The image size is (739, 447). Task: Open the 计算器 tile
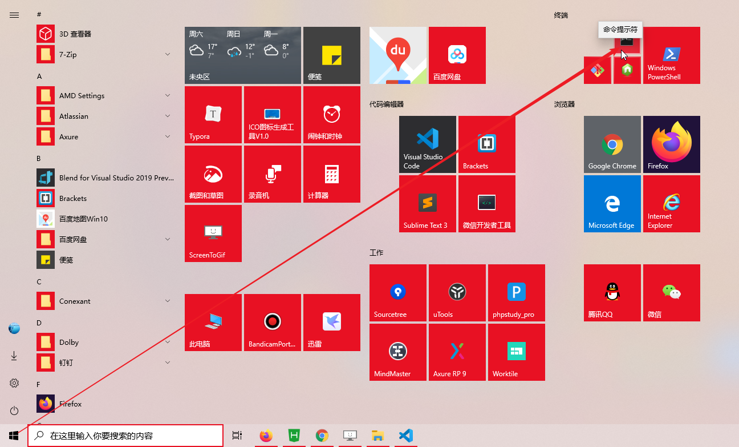tap(332, 174)
